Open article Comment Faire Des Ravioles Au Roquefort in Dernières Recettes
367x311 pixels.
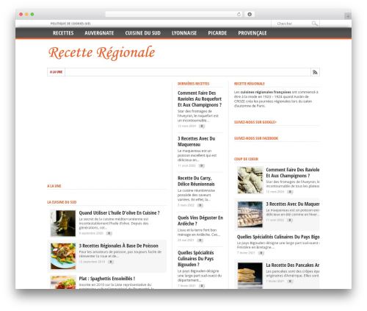click(x=200, y=99)
